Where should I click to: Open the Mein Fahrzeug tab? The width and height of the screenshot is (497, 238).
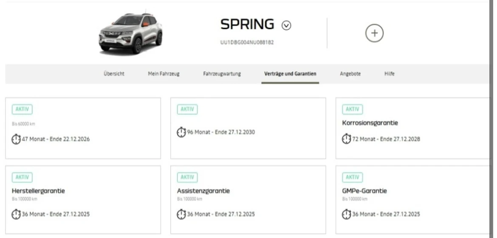coord(164,74)
